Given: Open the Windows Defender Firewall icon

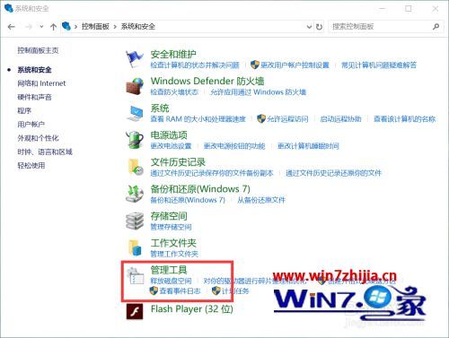Looking at the screenshot, I should point(135,86).
